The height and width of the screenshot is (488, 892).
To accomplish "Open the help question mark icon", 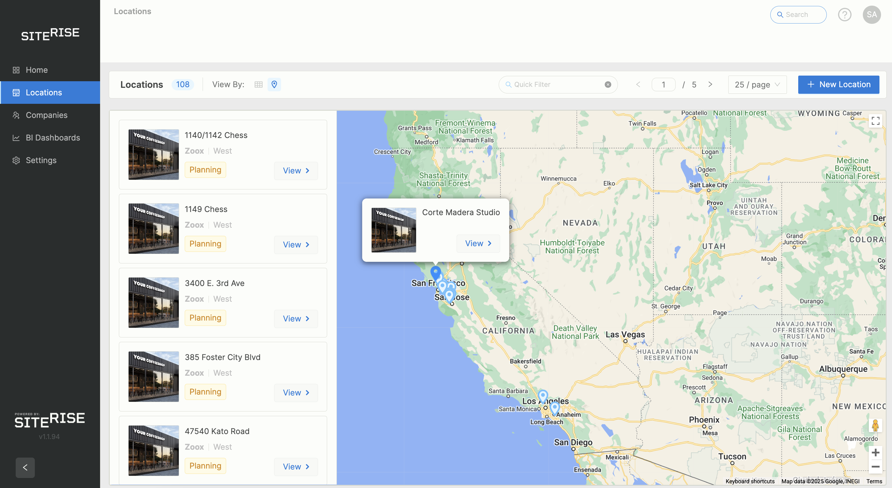I will (844, 14).
